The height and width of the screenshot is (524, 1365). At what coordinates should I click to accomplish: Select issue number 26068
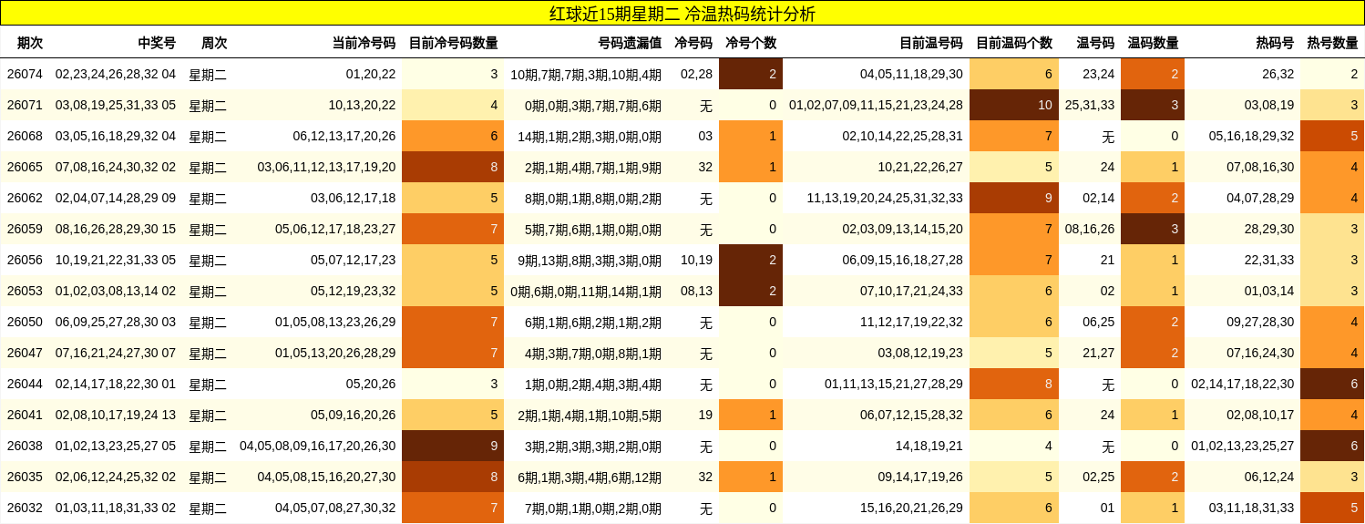click(x=25, y=136)
